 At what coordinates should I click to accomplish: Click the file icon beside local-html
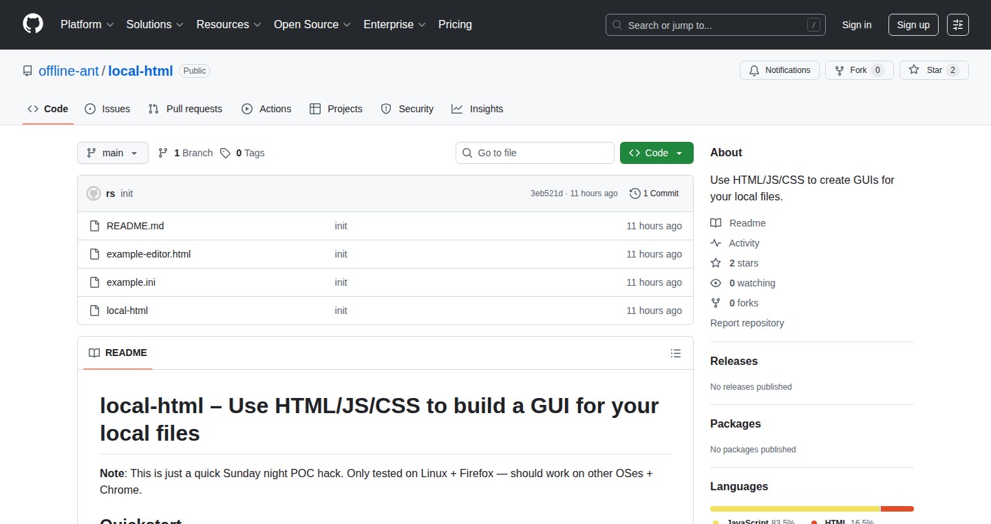(x=95, y=311)
